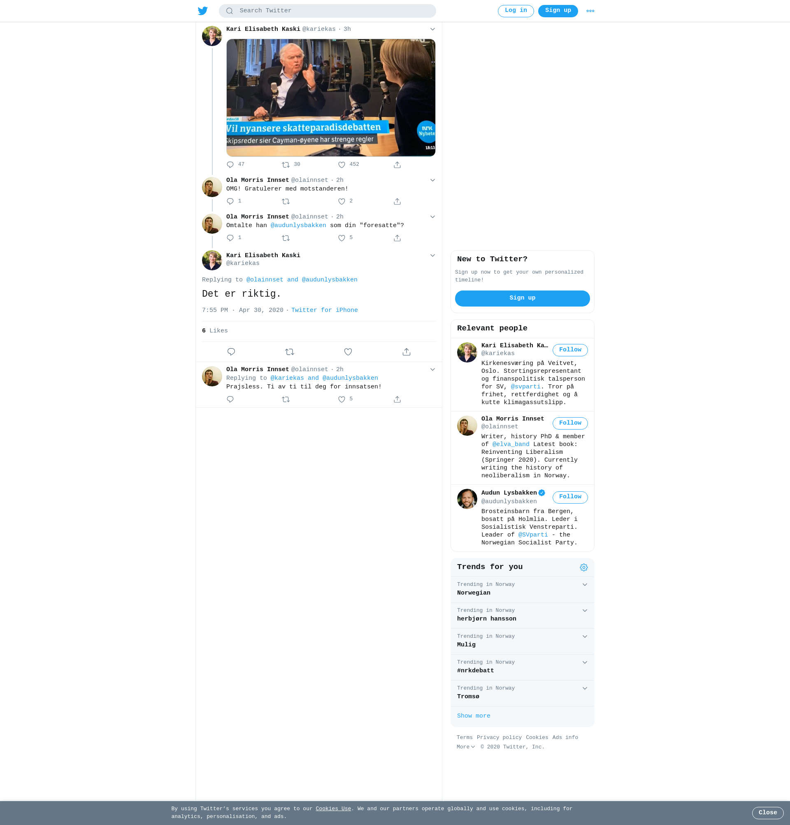Retweet the "Prajsless" reply tweet
The width and height of the screenshot is (790, 825).
point(286,400)
